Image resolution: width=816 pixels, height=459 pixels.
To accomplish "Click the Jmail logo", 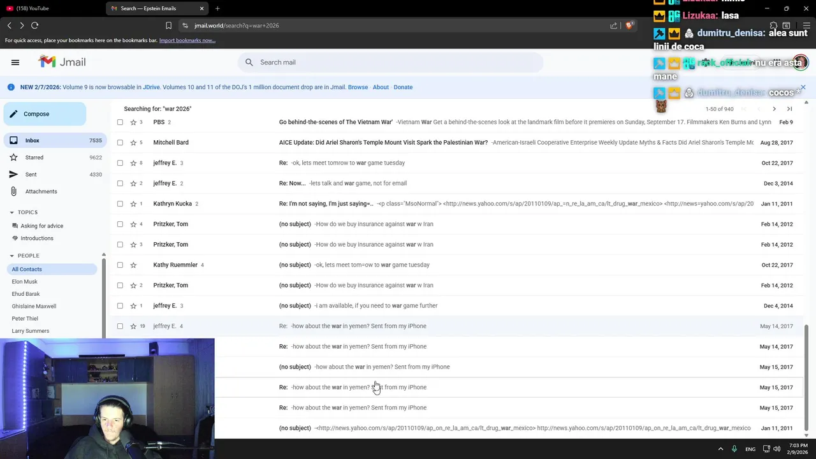I will click(62, 62).
